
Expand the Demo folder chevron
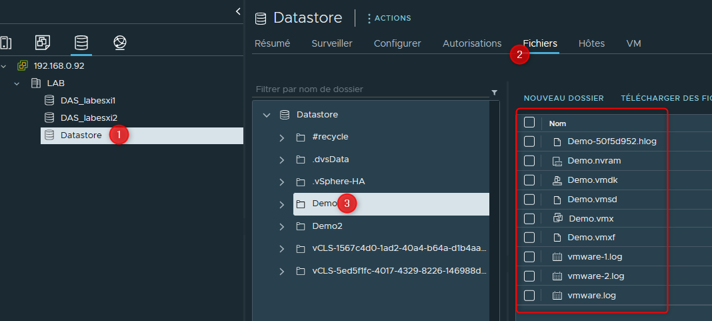(x=282, y=204)
